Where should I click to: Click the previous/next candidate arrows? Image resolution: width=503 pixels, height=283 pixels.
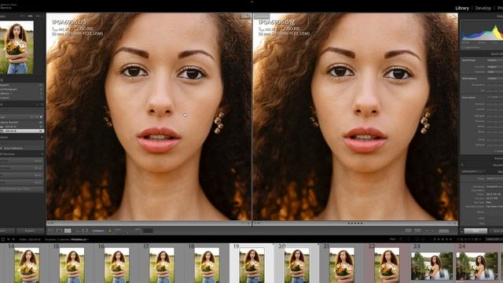tap(430, 230)
